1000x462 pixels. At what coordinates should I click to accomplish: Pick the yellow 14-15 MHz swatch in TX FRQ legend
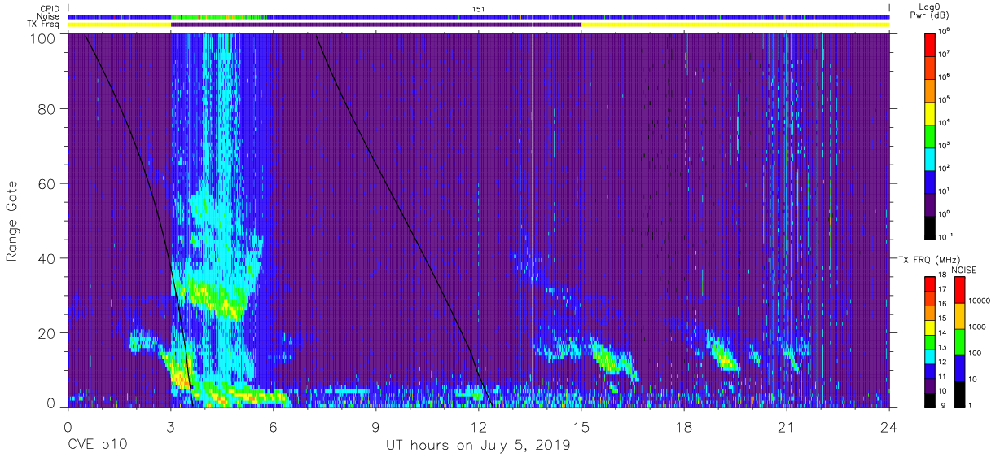tap(931, 328)
